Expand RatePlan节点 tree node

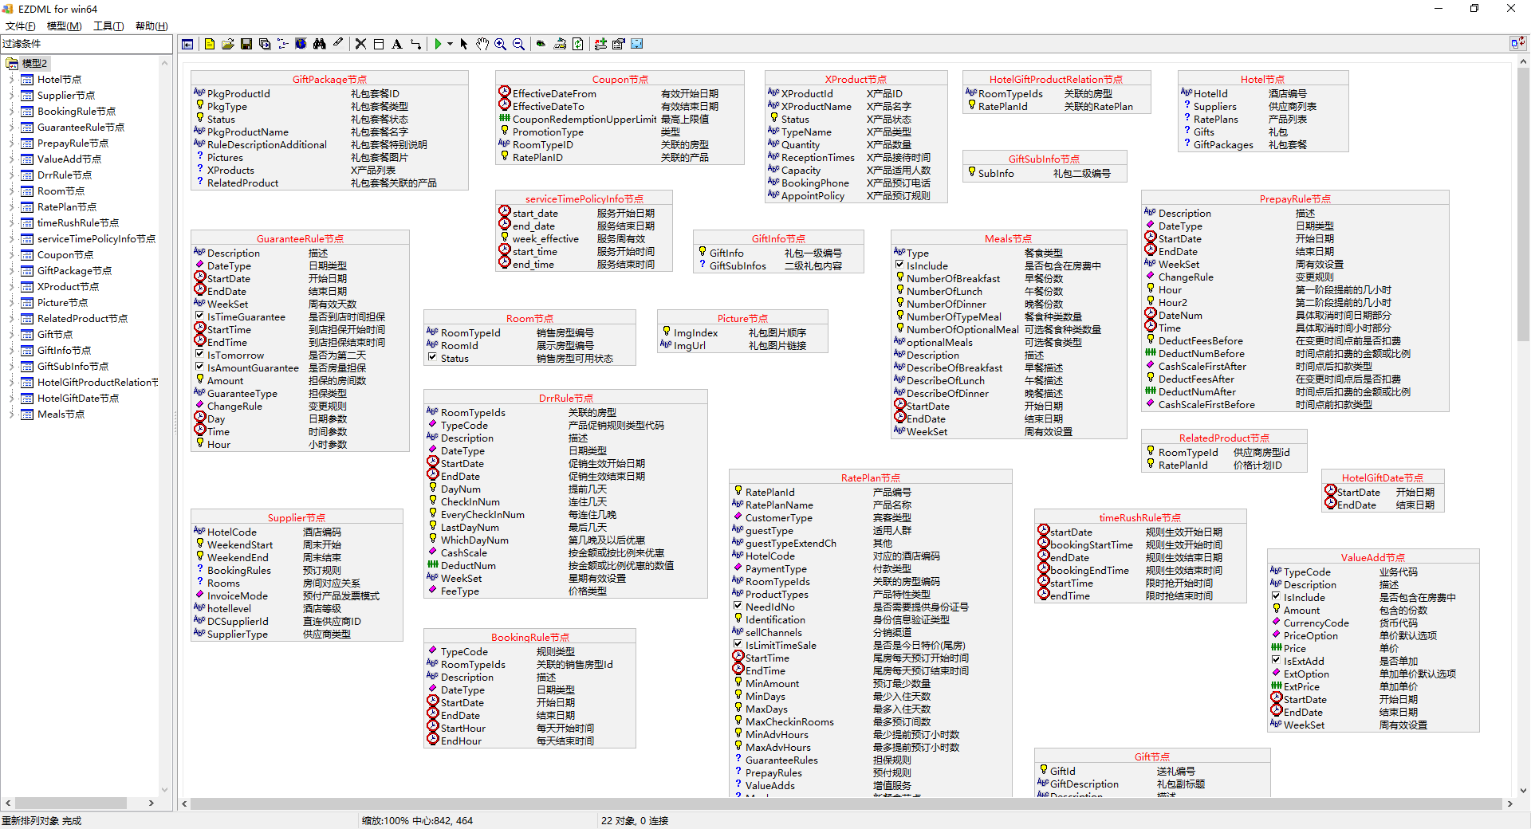pos(11,206)
